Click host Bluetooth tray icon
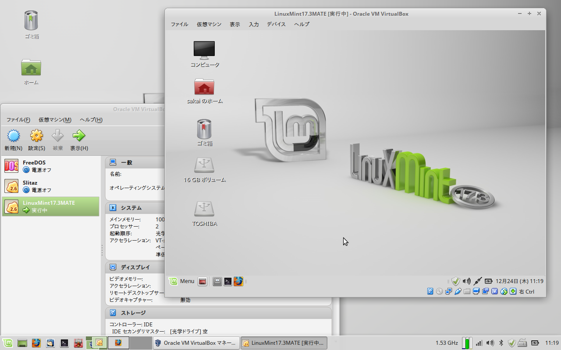 501,343
